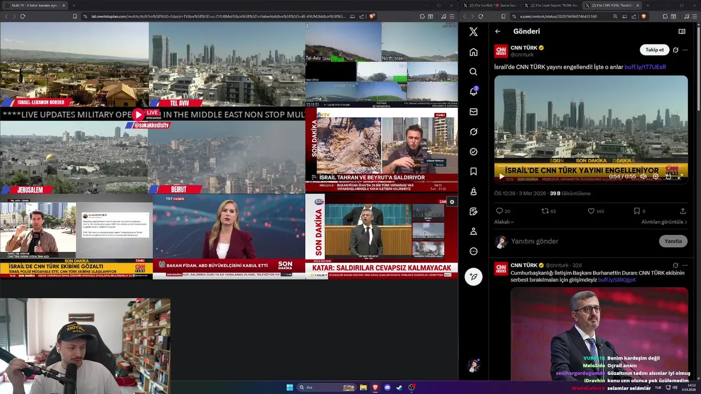Reply to the post with 20 comments
This screenshot has height=394, width=701.
[x=503, y=211]
